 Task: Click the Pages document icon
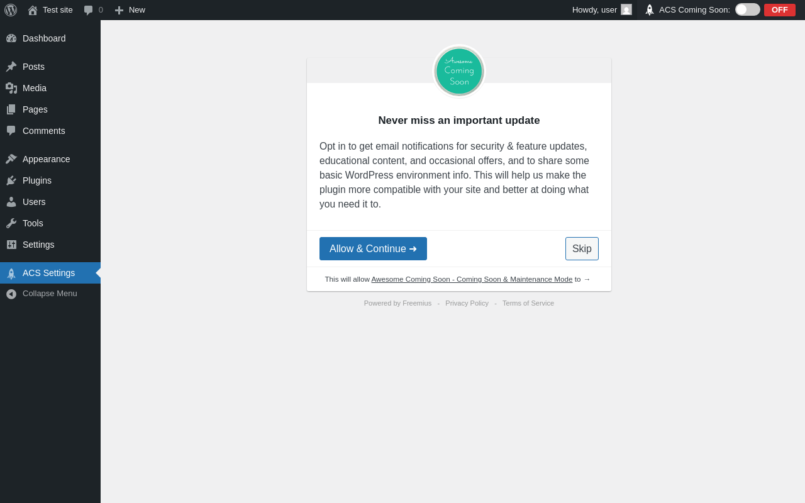[x=11, y=109]
